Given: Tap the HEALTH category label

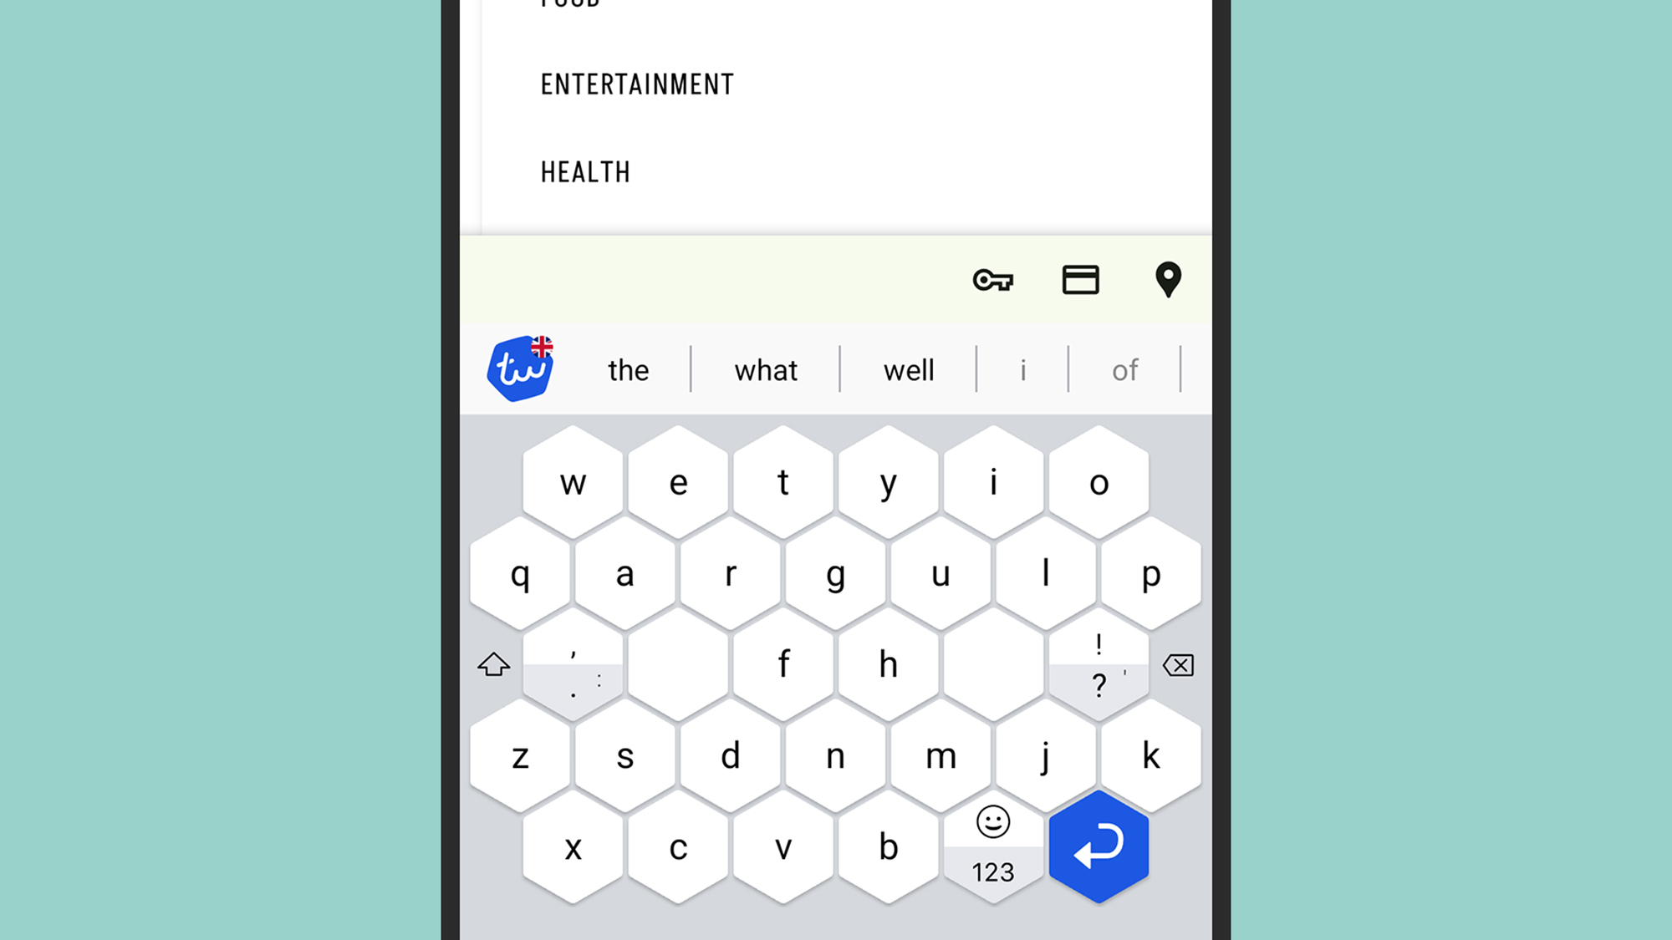Looking at the screenshot, I should point(587,171).
